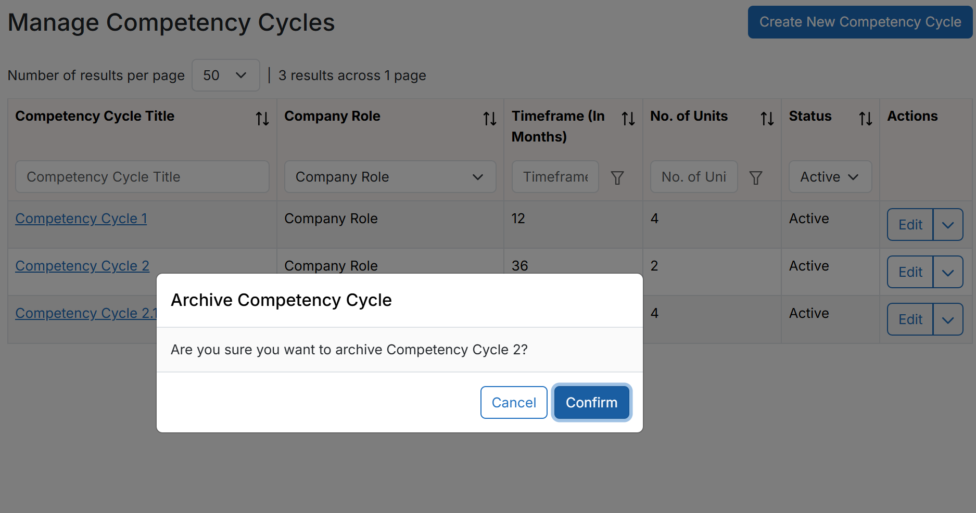976x513 pixels.
Task: Expand actions chevron for Competency Cycle 1
Action: click(948, 225)
